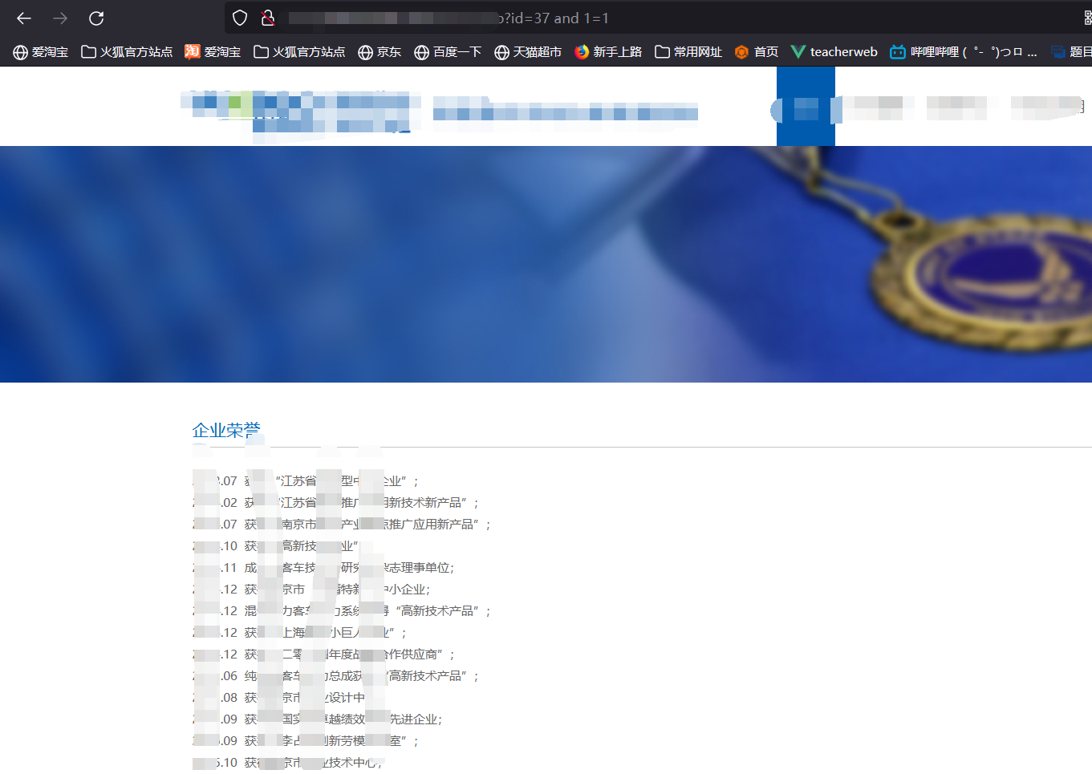Open the 百度一下 bookmark
Viewport: 1092px width, 774px height.
click(x=448, y=52)
